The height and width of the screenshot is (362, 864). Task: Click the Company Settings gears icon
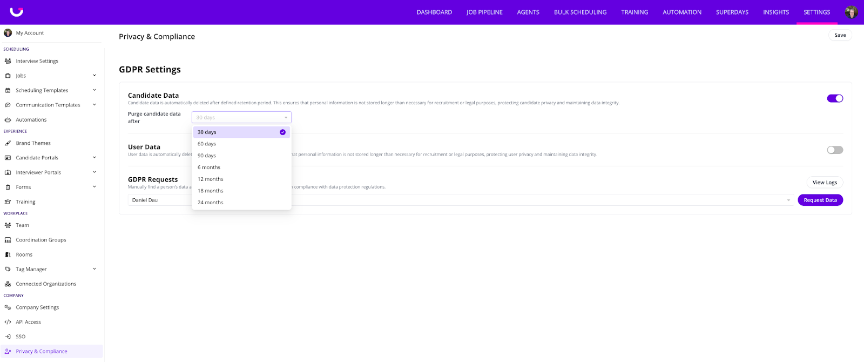(8, 307)
